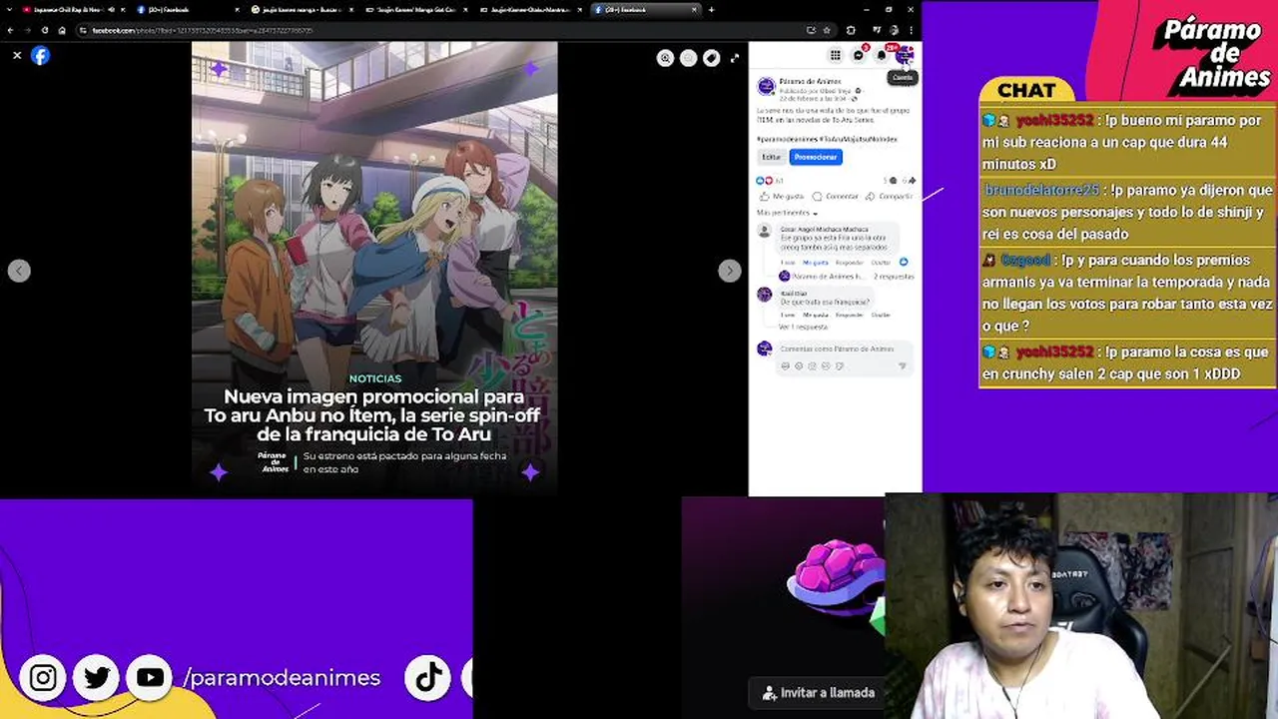The height and width of the screenshot is (719, 1278).
Task: Select the active (20+) Facebook tab
Action: [644, 9]
